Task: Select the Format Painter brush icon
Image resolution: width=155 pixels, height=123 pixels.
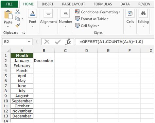Action: click(x=18, y=25)
